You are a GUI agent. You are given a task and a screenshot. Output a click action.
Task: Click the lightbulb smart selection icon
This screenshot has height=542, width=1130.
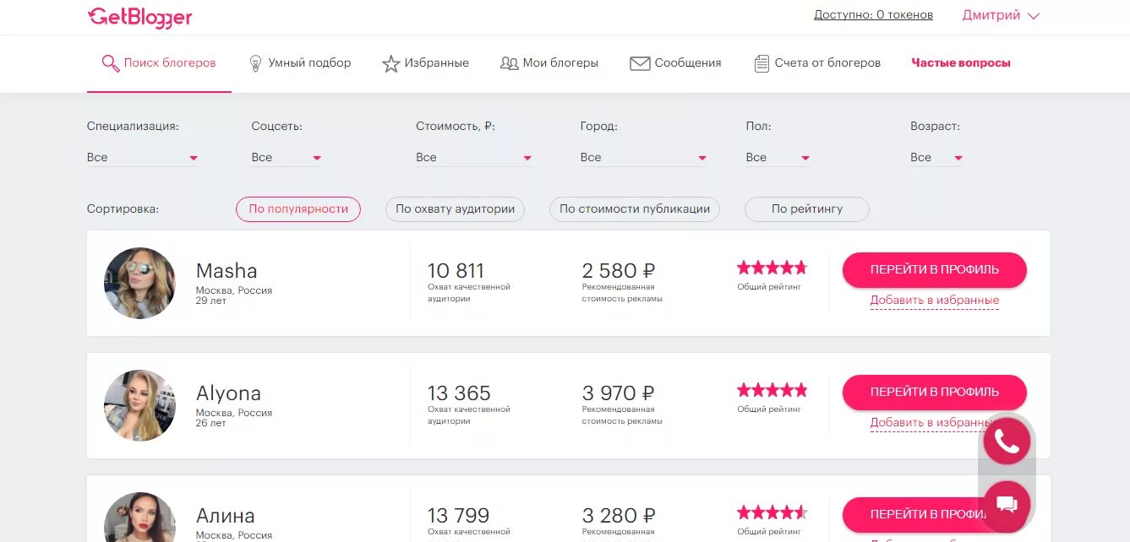[x=255, y=63]
